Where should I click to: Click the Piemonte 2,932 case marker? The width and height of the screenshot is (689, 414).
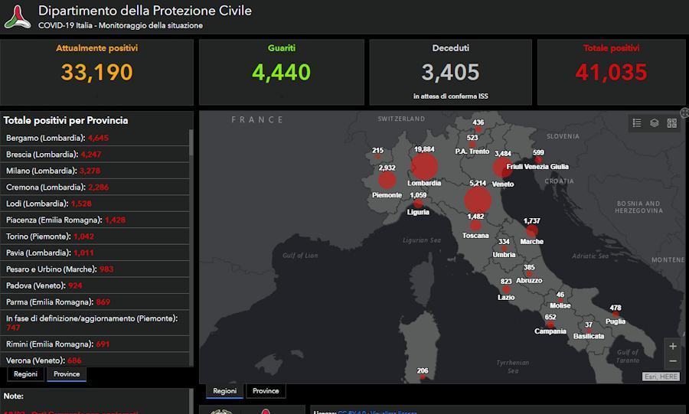[387, 180]
